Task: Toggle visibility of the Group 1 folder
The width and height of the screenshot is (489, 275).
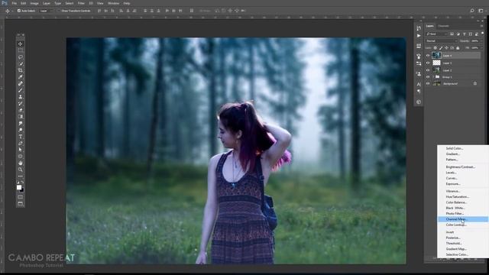Action: 428,76
